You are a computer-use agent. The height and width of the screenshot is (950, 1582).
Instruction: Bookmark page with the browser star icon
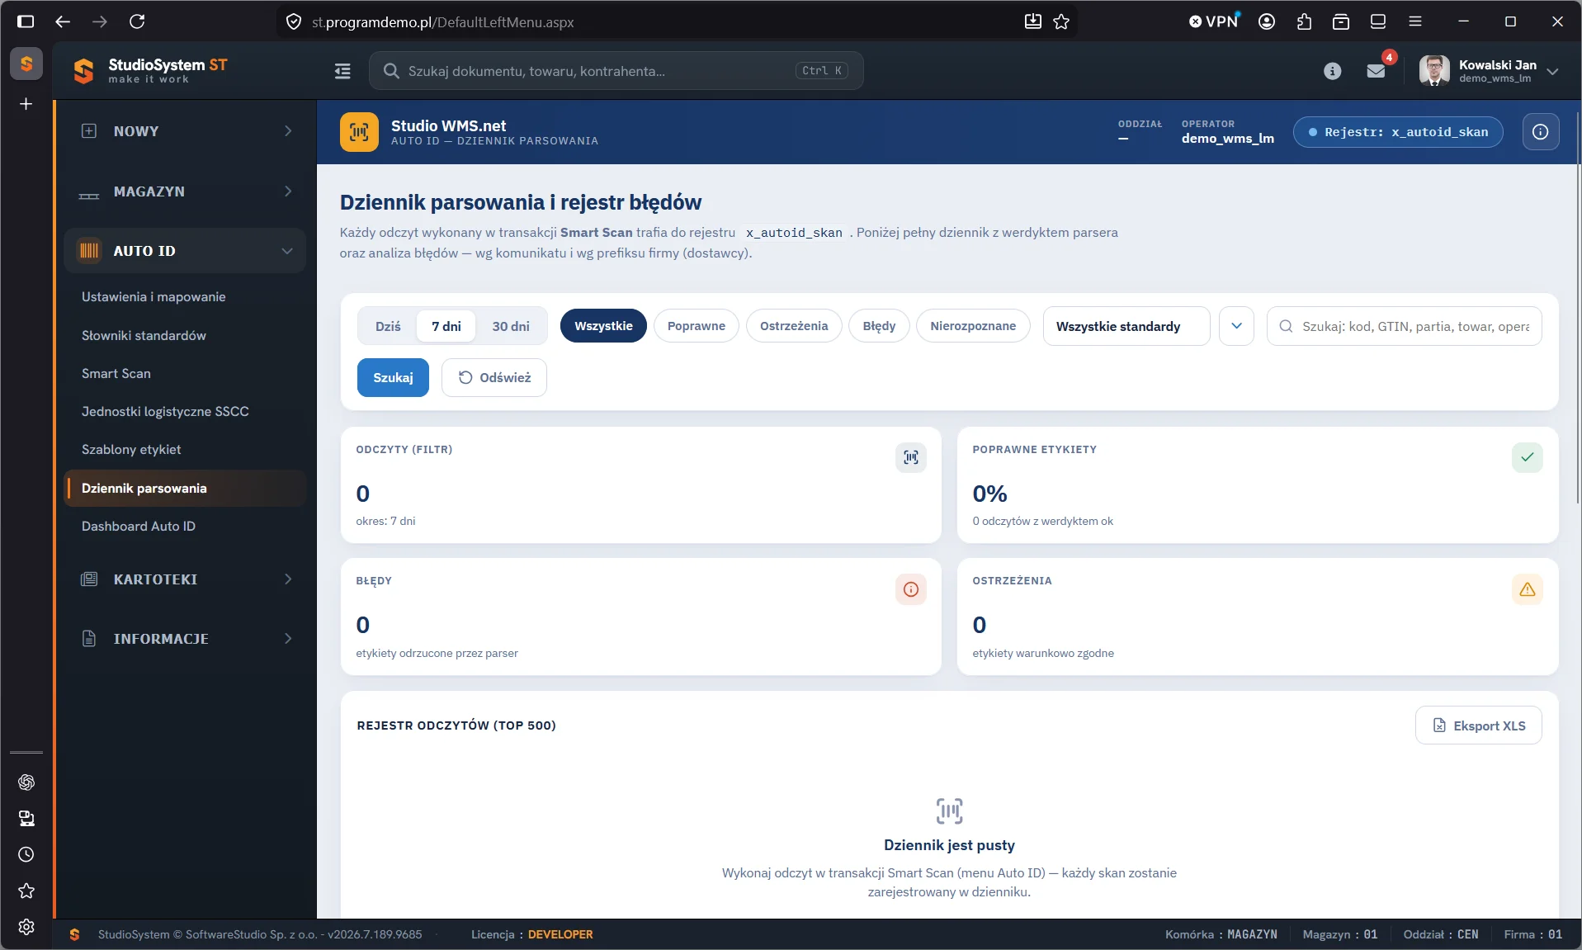click(1061, 21)
